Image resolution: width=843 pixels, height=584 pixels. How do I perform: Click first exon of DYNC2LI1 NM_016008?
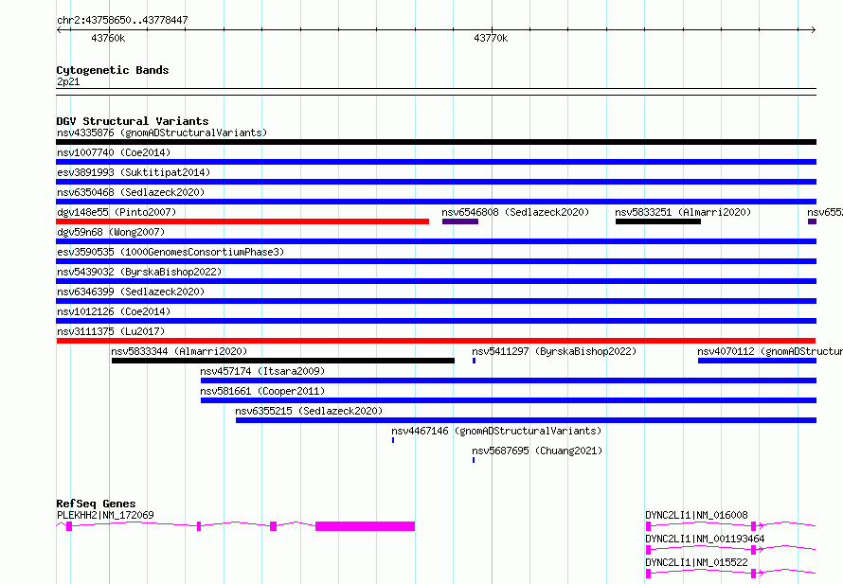(649, 526)
